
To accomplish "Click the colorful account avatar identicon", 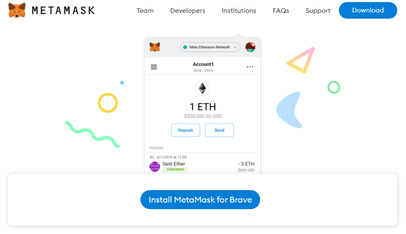I will tap(250, 47).
